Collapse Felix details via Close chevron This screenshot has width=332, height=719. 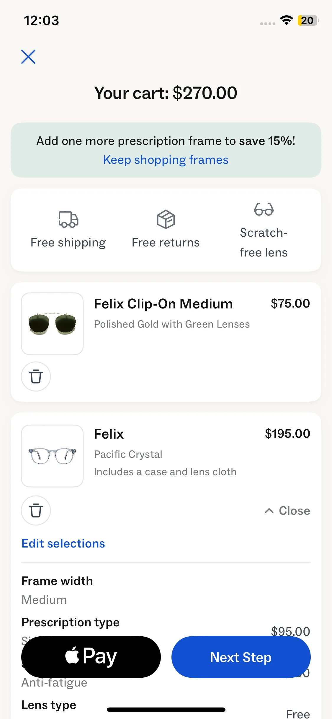[x=287, y=511]
